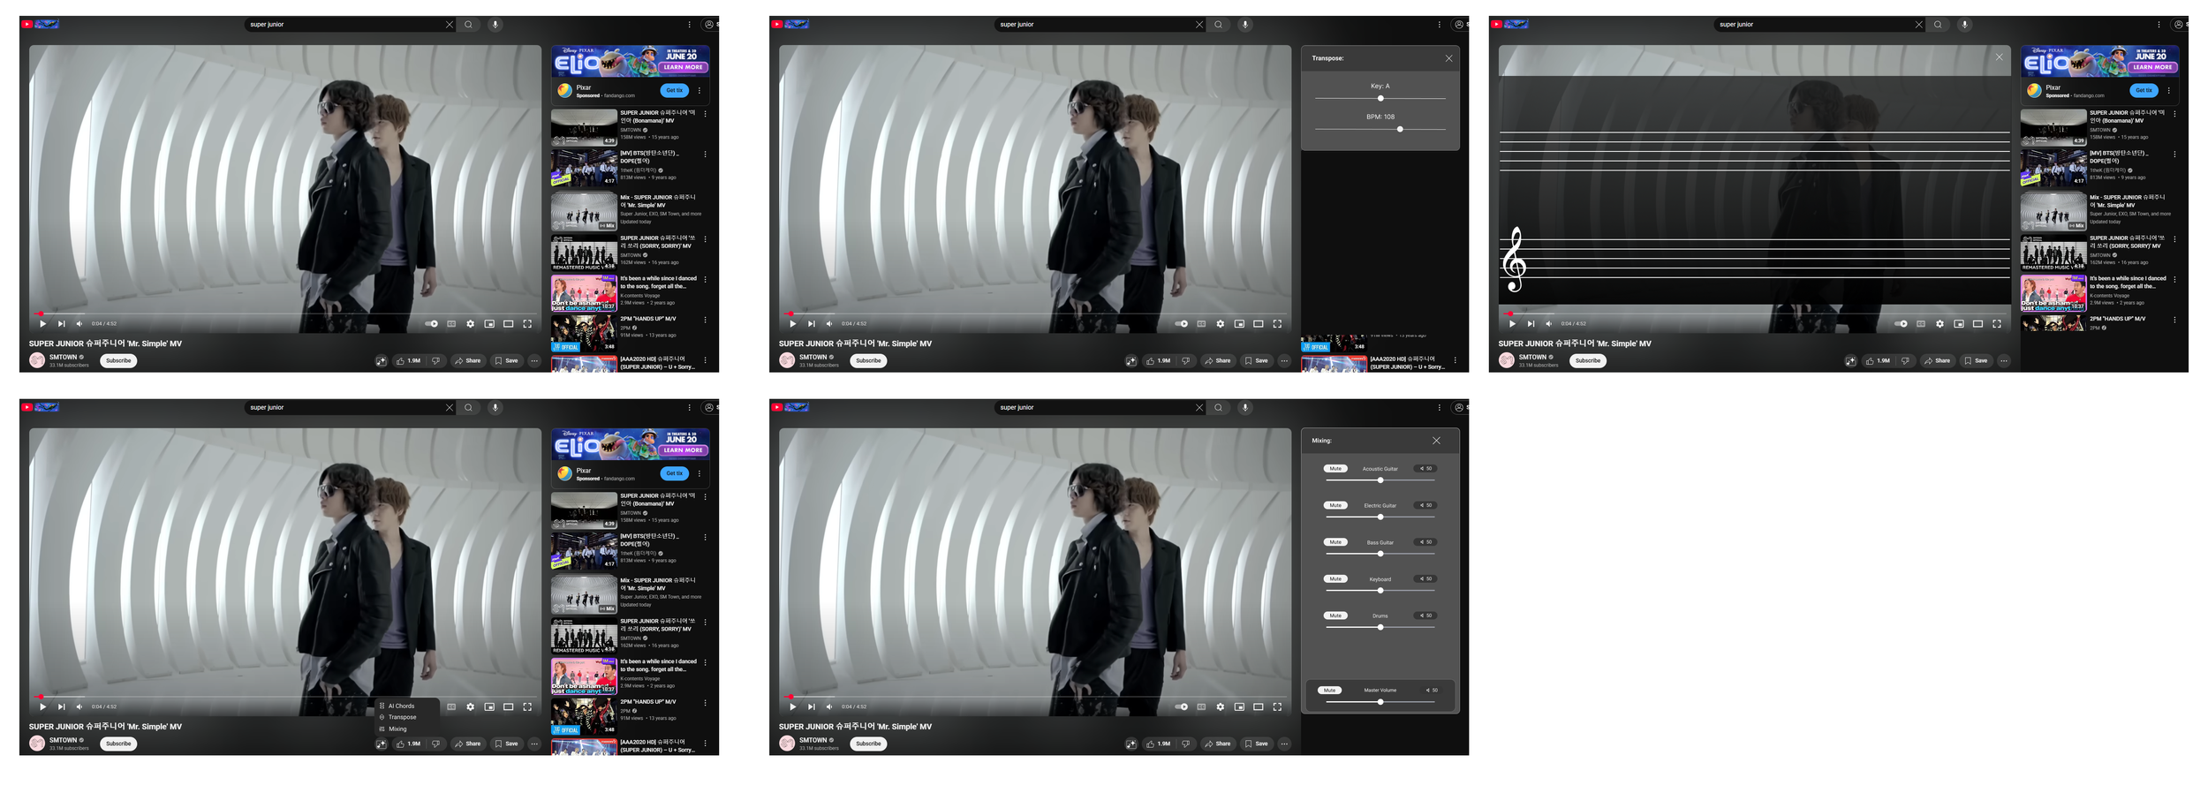The image size is (2208, 793).
Task: Search by voice in the Mixing screen
Action: [x=1245, y=408]
